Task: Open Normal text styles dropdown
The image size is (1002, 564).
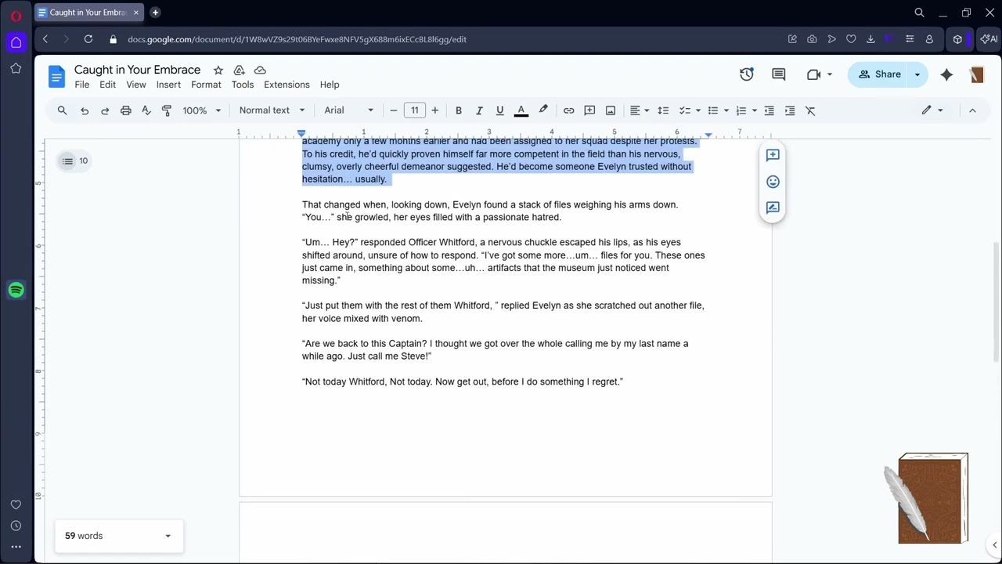Action: click(x=272, y=110)
